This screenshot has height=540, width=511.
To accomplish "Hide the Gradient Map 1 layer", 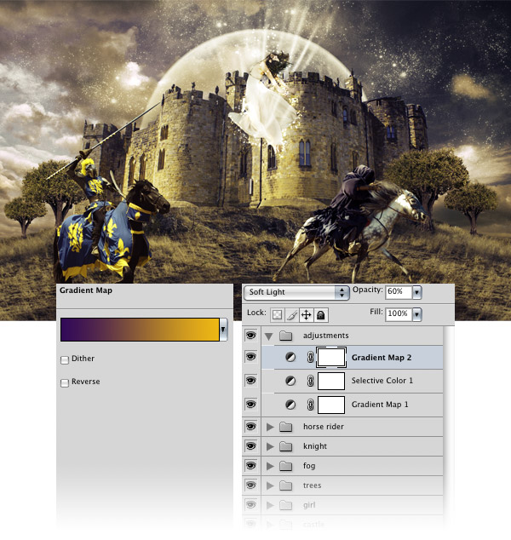I will [250, 404].
